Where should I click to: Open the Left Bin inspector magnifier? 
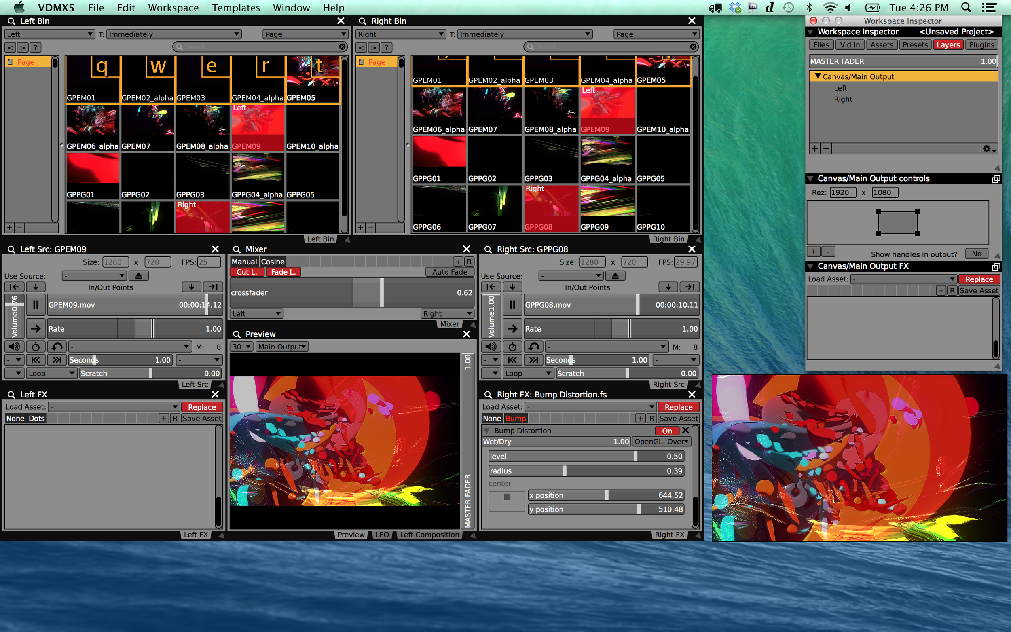pos(11,21)
